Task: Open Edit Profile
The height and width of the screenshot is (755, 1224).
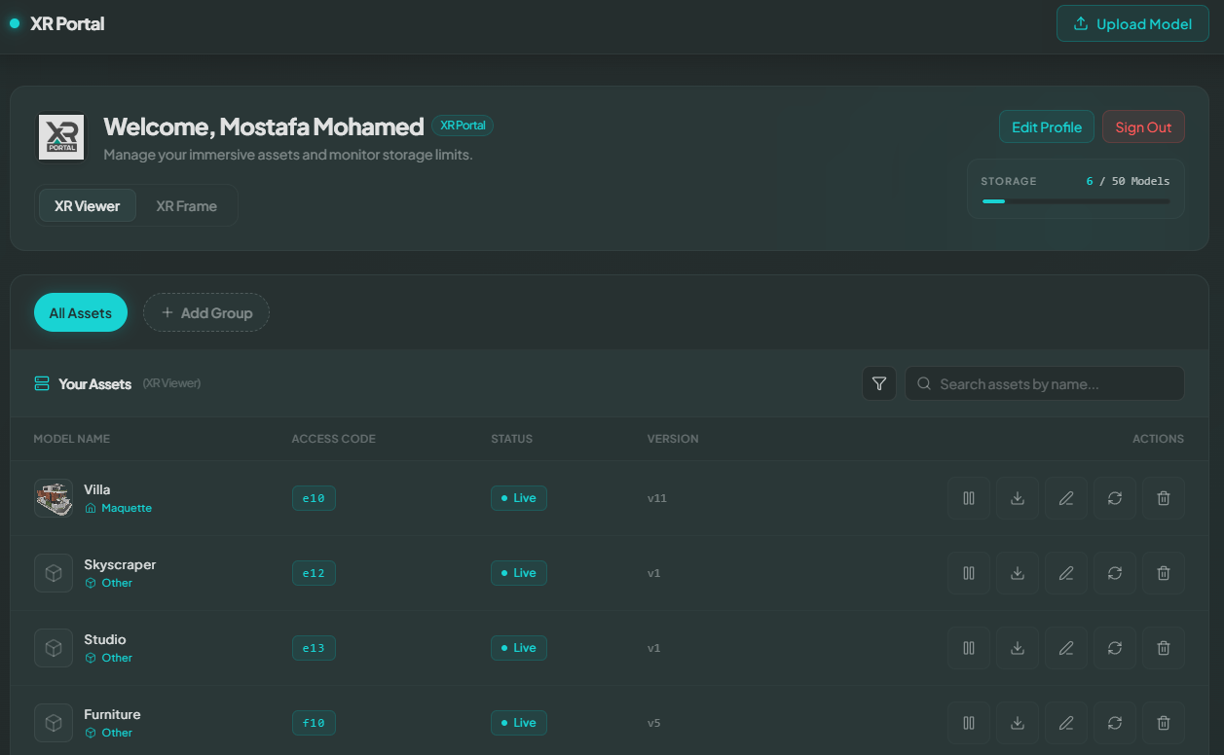Action: tap(1047, 127)
